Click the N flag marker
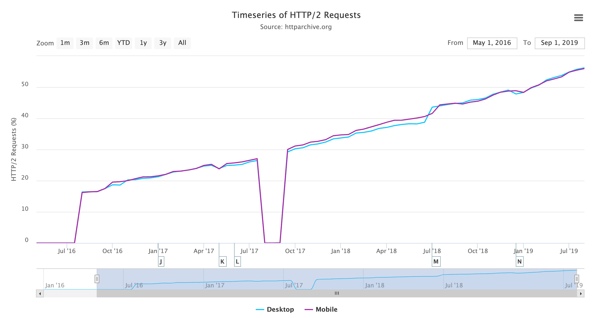Image resolution: width=595 pixels, height=318 pixels. [x=519, y=261]
